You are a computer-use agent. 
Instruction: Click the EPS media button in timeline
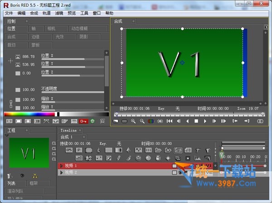click(x=69, y=150)
